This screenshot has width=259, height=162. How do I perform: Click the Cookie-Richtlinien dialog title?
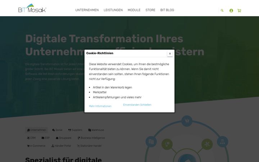(x=100, y=53)
